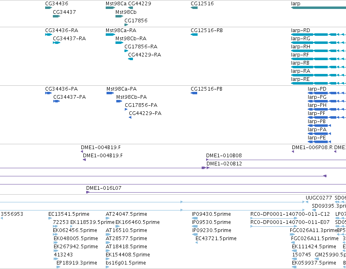Select the EC13541.5prime EST label

69,214
